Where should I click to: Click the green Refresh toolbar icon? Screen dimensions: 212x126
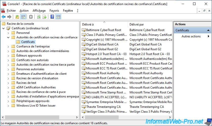click(x=39, y=17)
